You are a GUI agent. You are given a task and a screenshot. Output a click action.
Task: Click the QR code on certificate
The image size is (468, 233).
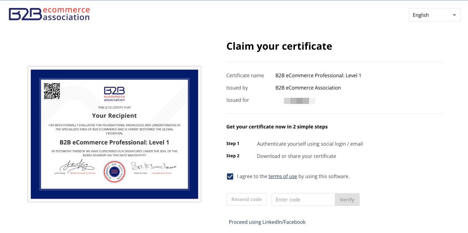coord(52,91)
